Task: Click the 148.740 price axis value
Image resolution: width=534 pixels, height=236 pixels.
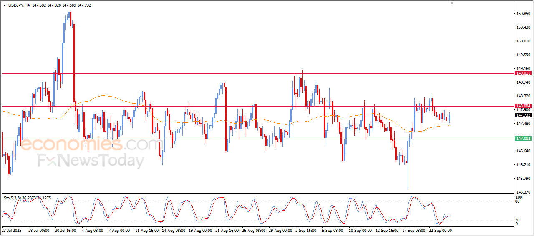Action: (x=524, y=82)
